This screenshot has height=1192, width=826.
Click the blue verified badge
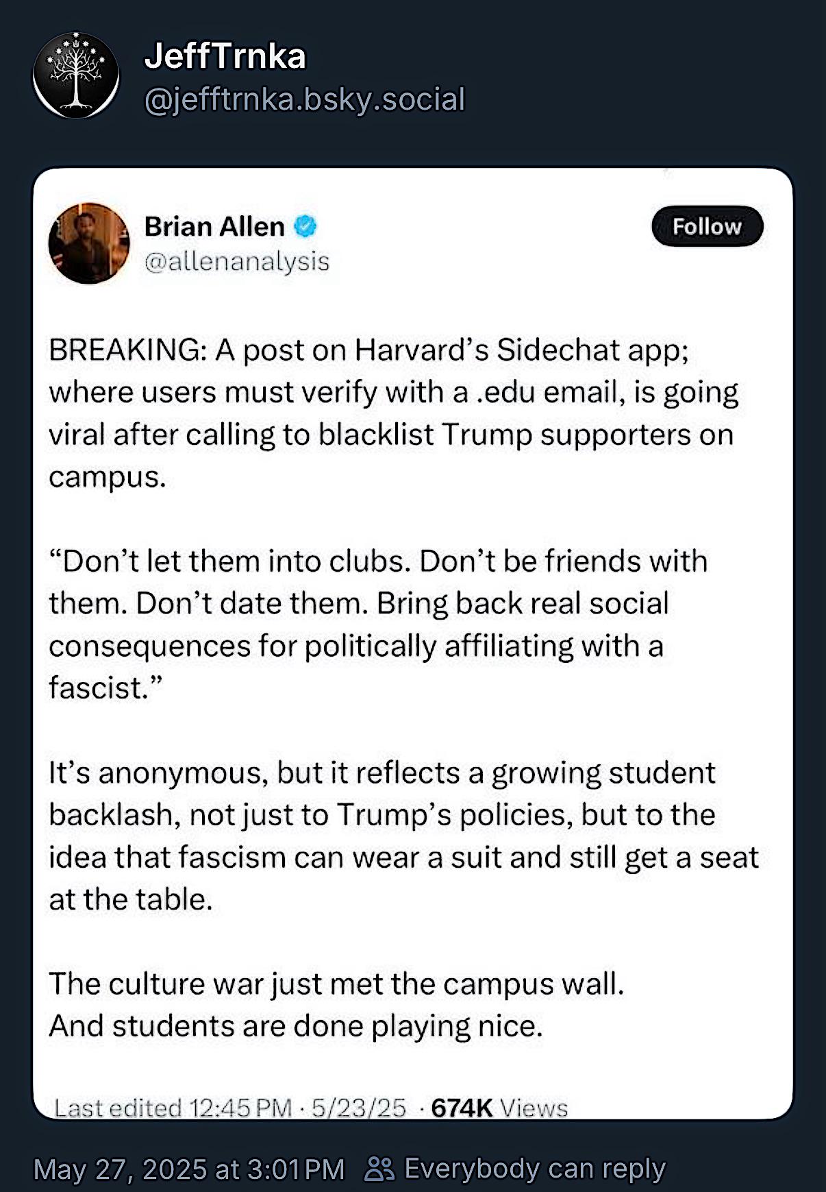(305, 226)
